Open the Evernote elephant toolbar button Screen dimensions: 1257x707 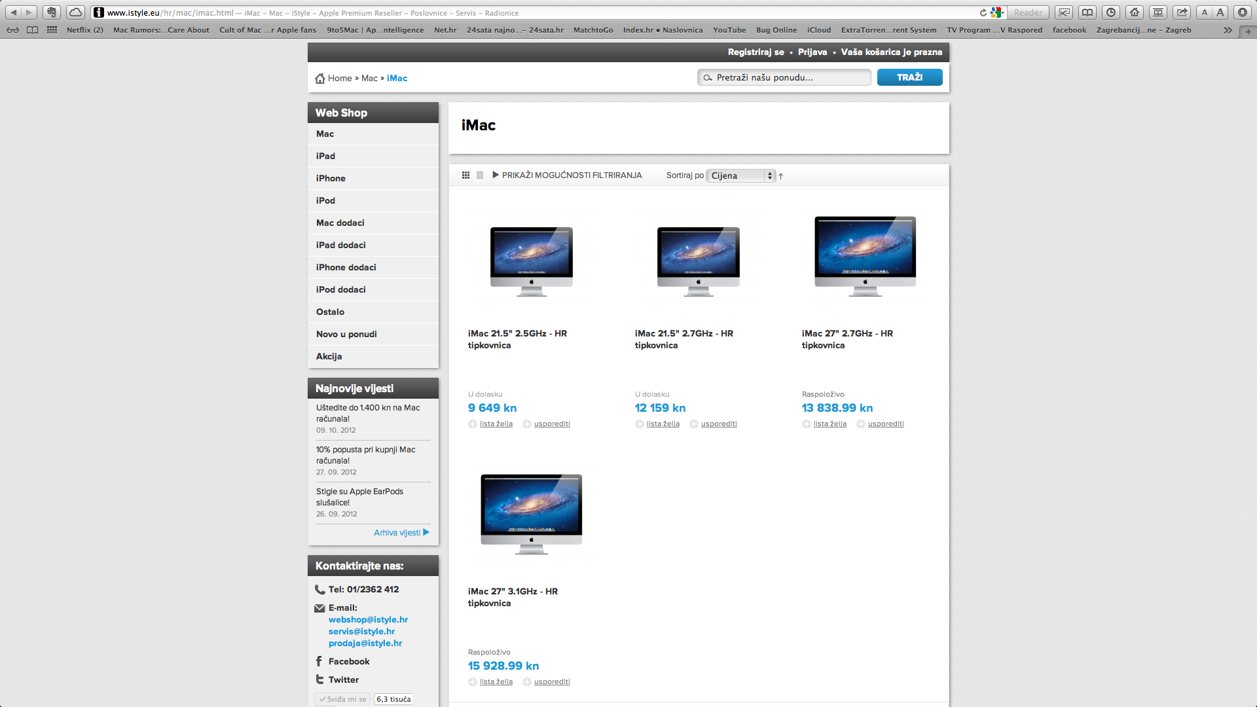(52, 12)
